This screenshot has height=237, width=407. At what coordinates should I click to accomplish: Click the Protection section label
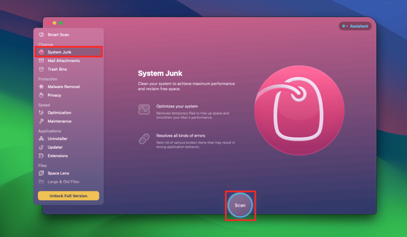pyautogui.click(x=48, y=79)
